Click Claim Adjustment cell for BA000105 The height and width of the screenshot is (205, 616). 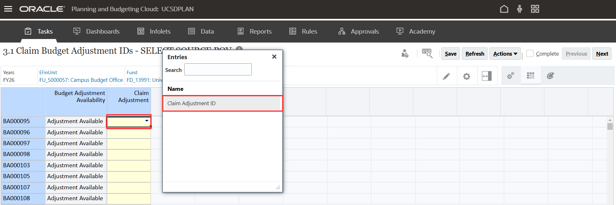(129, 176)
